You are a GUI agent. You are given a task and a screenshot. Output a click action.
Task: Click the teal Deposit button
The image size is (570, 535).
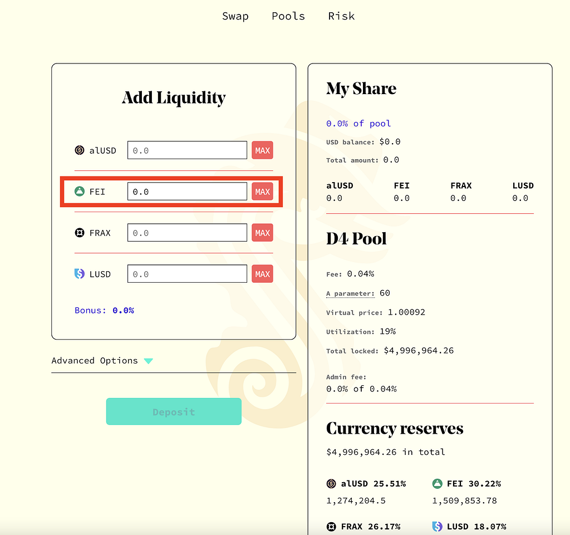174,411
